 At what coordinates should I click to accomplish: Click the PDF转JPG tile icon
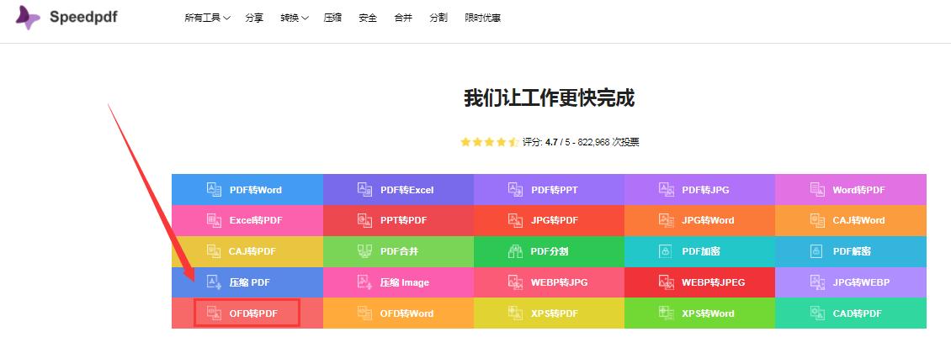click(x=667, y=190)
